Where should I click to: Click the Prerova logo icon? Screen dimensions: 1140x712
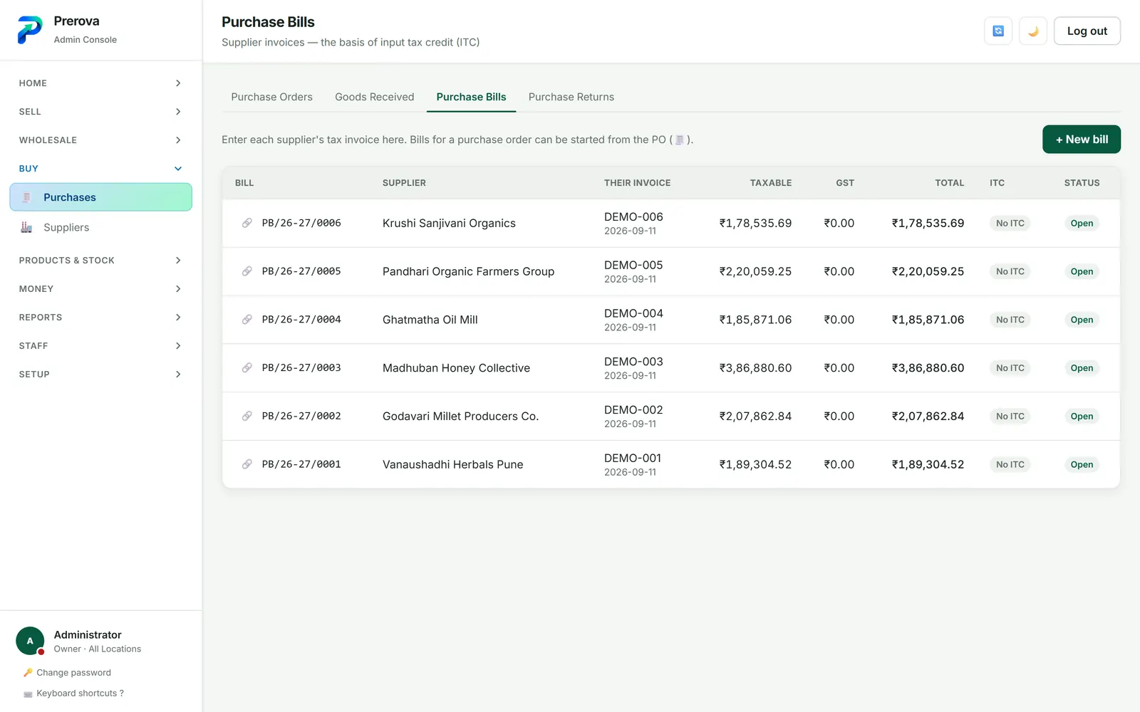[x=30, y=30]
